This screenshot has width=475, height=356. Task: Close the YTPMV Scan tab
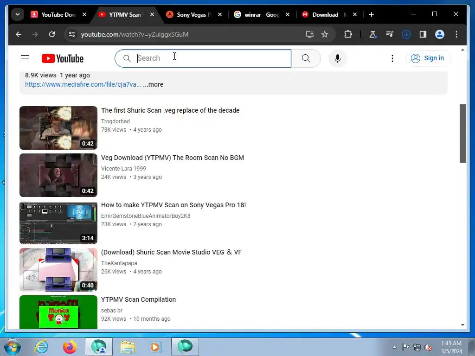[152, 14]
